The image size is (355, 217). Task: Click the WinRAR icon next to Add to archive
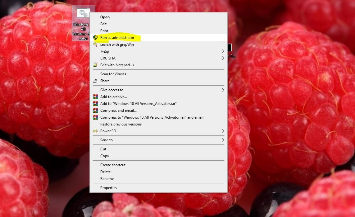(95, 97)
